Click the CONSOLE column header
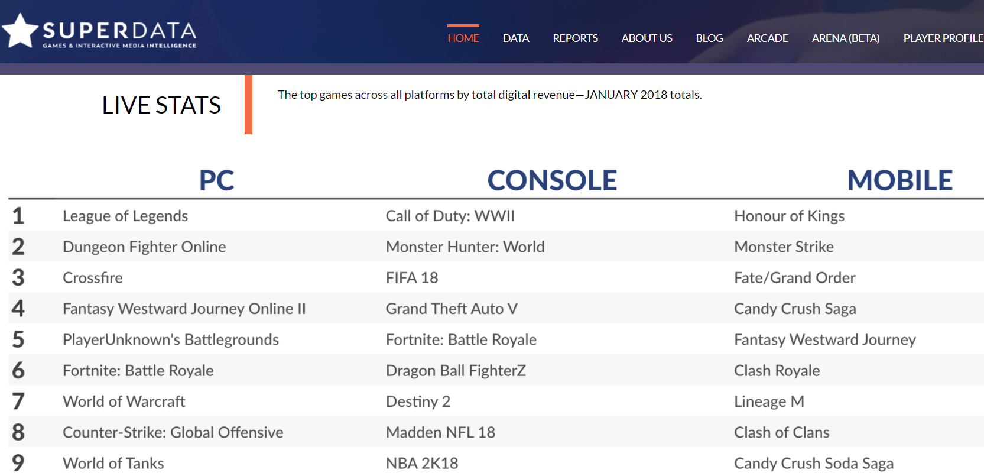 click(x=552, y=180)
